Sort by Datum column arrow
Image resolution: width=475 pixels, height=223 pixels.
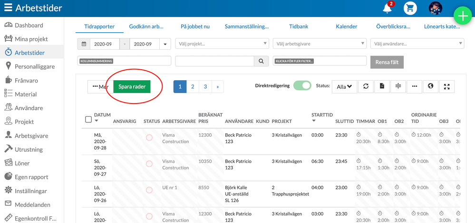point(97,121)
